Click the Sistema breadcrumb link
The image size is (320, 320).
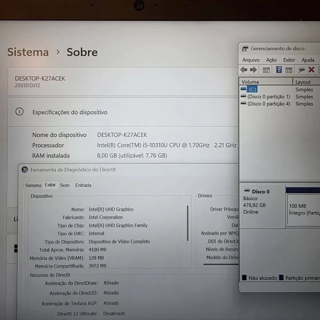[28, 52]
